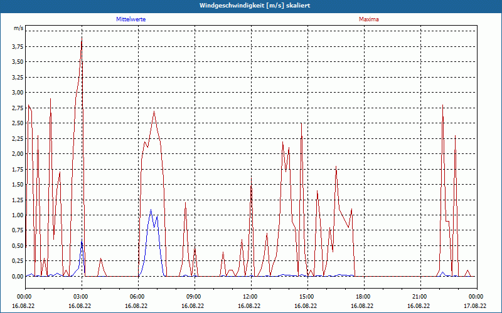Viewport: 502px width, 313px height.
Task: Click the blue Mittelwerte peak near 06:40
Action: click(151, 210)
